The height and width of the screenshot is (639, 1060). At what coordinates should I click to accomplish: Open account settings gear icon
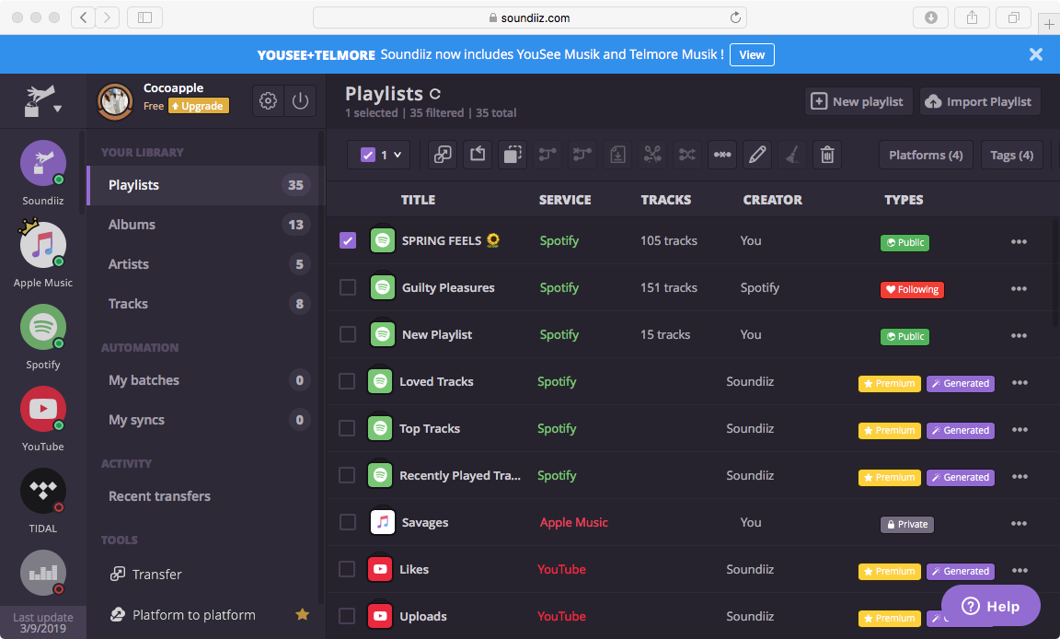point(268,100)
